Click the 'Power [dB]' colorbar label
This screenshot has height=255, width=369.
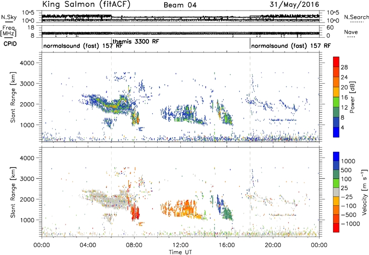point(352,97)
